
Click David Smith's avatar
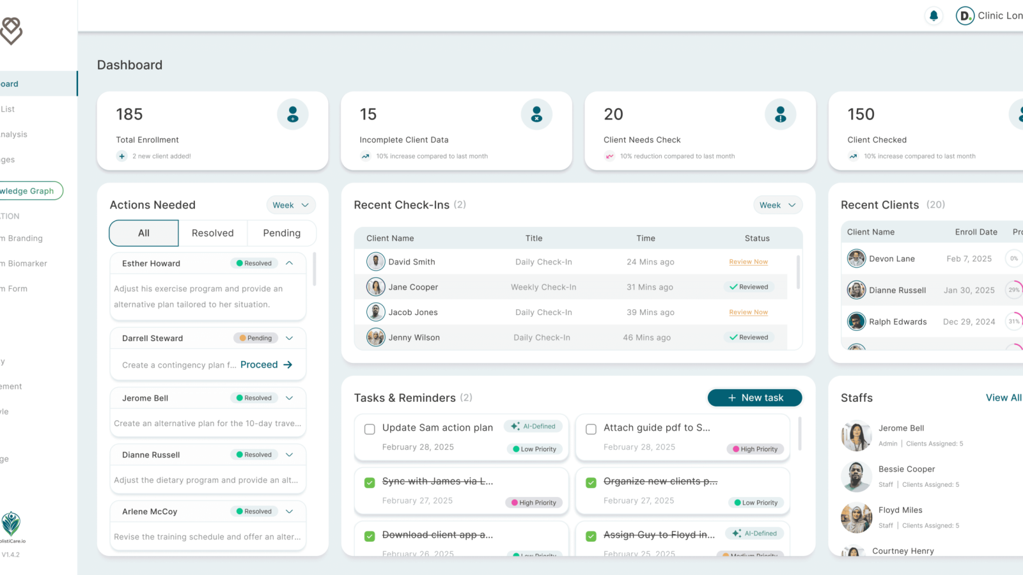375,261
